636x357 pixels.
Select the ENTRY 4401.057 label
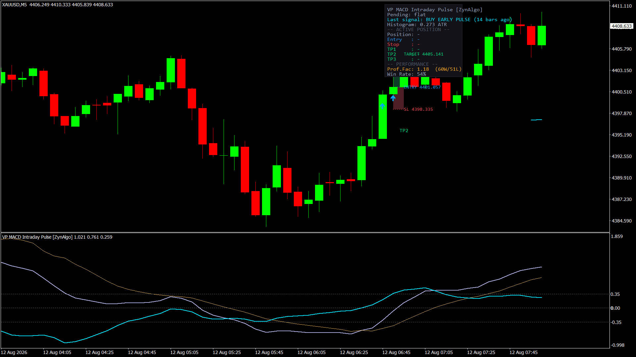[x=422, y=87]
